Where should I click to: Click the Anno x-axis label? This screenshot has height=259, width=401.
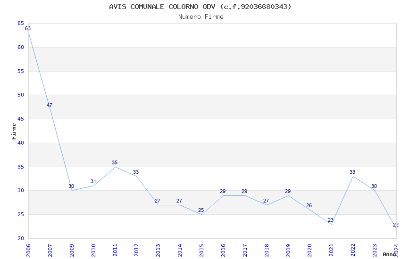(x=389, y=254)
